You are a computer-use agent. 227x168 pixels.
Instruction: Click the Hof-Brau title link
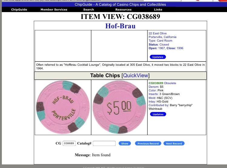click(120, 26)
